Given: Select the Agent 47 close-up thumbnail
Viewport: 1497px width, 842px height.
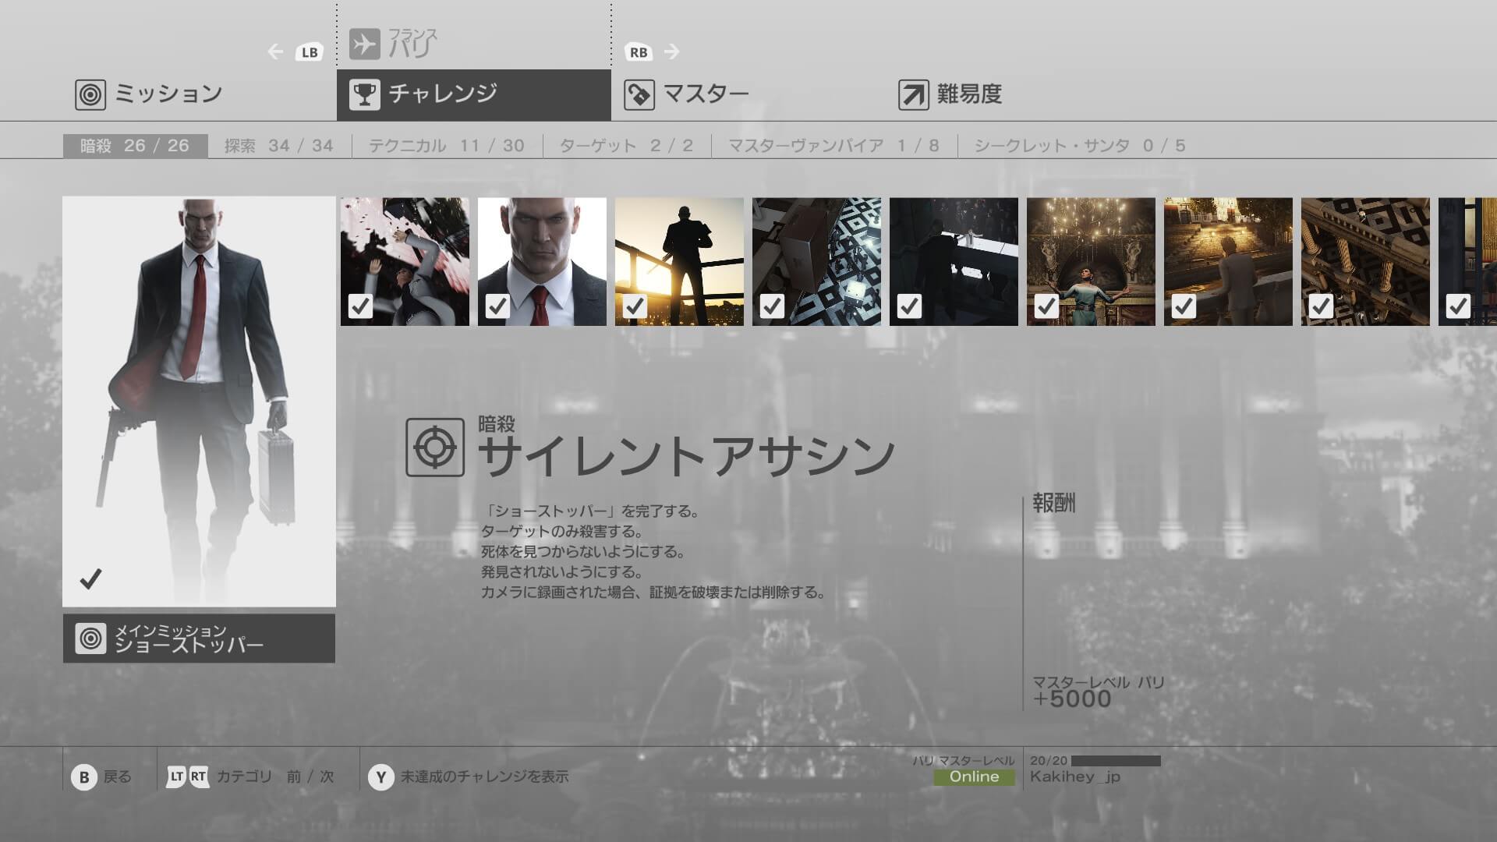Looking at the screenshot, I should click(542, 261).
